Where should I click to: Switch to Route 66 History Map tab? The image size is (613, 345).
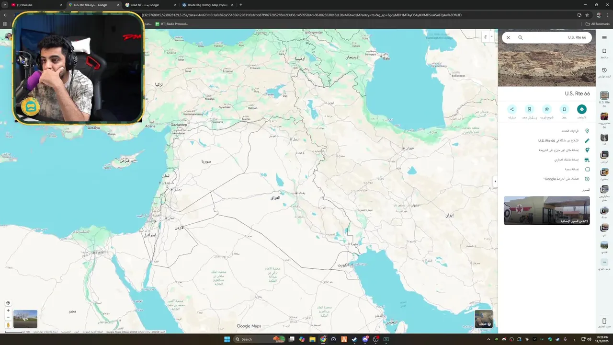coord(207,5)
